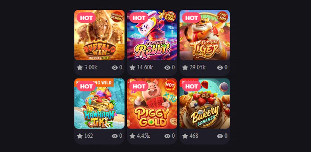Click the HOT badge on Piggy Gold
This screenshot has width=311, height=152.
pyautogui.click(x=139, y=86)
